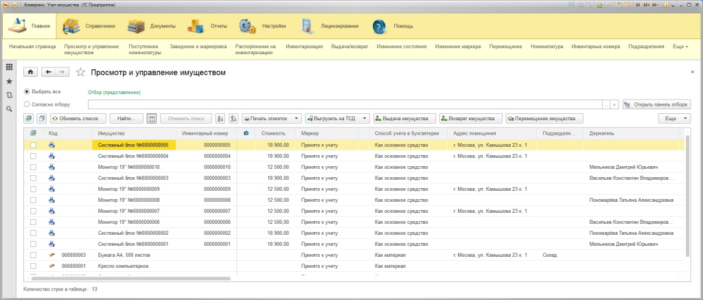Open the sections grid icon in sidebar

9,67
